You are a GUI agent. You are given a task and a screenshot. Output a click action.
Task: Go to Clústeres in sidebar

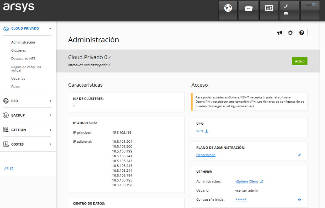coord(18,50)
